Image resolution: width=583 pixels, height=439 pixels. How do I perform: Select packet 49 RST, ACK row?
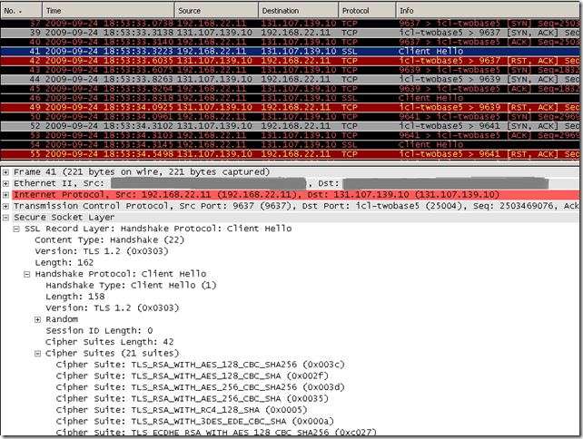coord(290,107)
